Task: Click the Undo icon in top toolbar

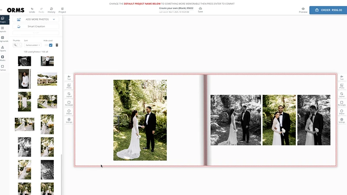Action: (x=32, y=10)
